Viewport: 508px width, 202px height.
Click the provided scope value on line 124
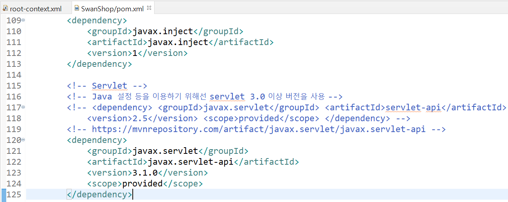(142, 183)
